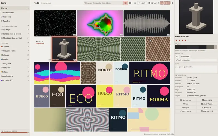The width and height of the screenshot is (218, 136).
Task: Open Moodboard en vertical folder
Action: [15, 38]
